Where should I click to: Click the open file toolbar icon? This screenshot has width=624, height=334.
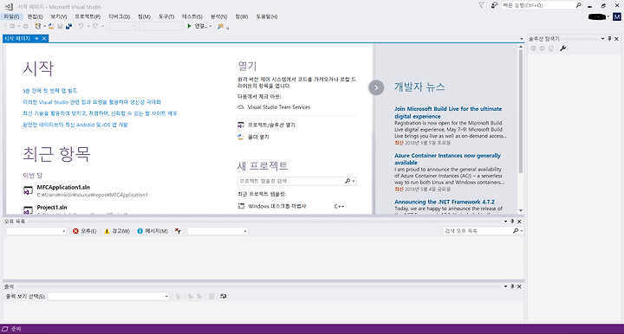tap(51, 26)
